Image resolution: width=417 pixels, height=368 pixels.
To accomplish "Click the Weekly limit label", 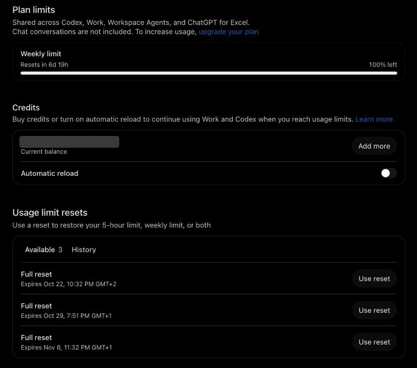I will click(41, 54).
